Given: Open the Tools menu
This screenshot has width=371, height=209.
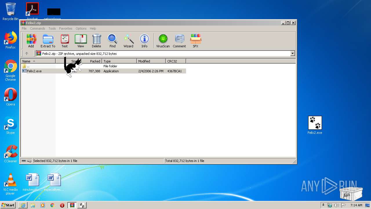Looking at the screenshot, I should tap(52, 28).
